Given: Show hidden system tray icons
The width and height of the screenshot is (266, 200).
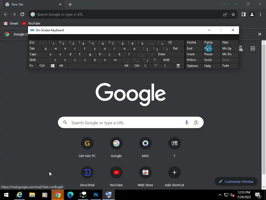Looking at the screenshot, I should [220, 195].
